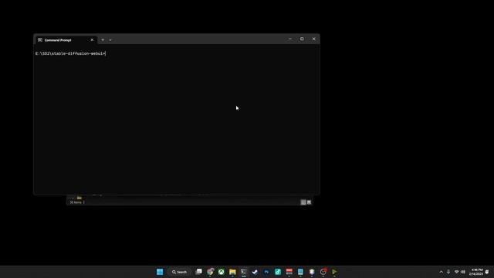Image resolution: width=494 pixels, height=278 pixels.
Task: Open Task View from taskbar
Action: coord(199,272)
